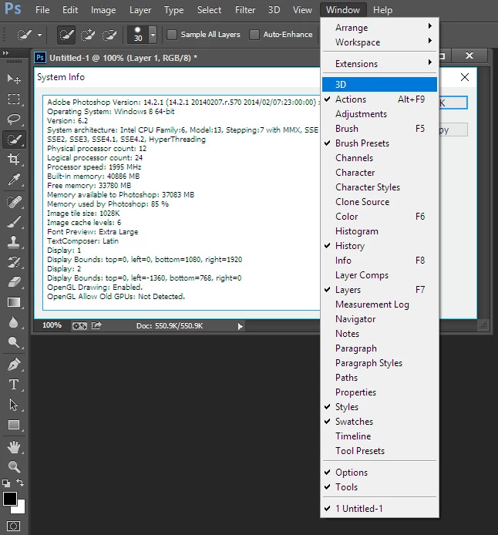Viewport: 498px width, 535px height.
Task: Select the Quick Selection tool in Tools panel
Action: click(x=14, y=140)
